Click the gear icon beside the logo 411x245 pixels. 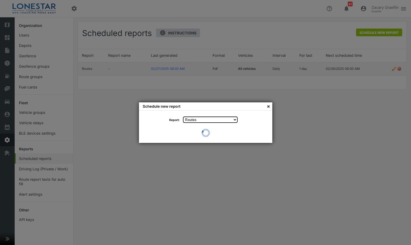click(74, 9)
